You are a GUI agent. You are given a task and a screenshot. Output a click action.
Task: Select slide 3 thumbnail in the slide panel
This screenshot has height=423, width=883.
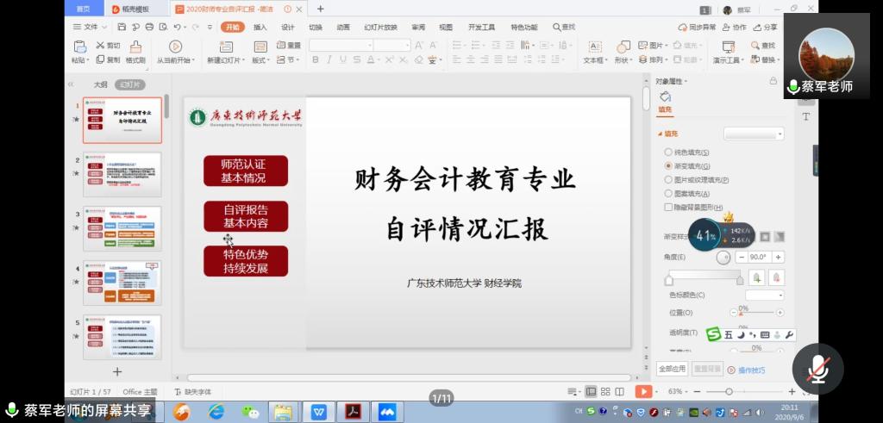tap(122, 228)
